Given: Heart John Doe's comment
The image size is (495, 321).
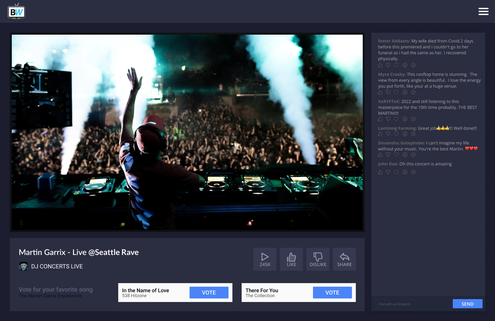Looking at the screenshot, I should click(396, 172).
